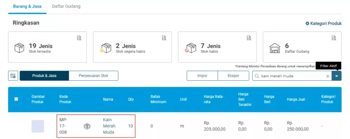Image resolution: width=350 pixels, height=139 pixels.
Task: Clear the search text with the X icon
Action: pos(328,76)
